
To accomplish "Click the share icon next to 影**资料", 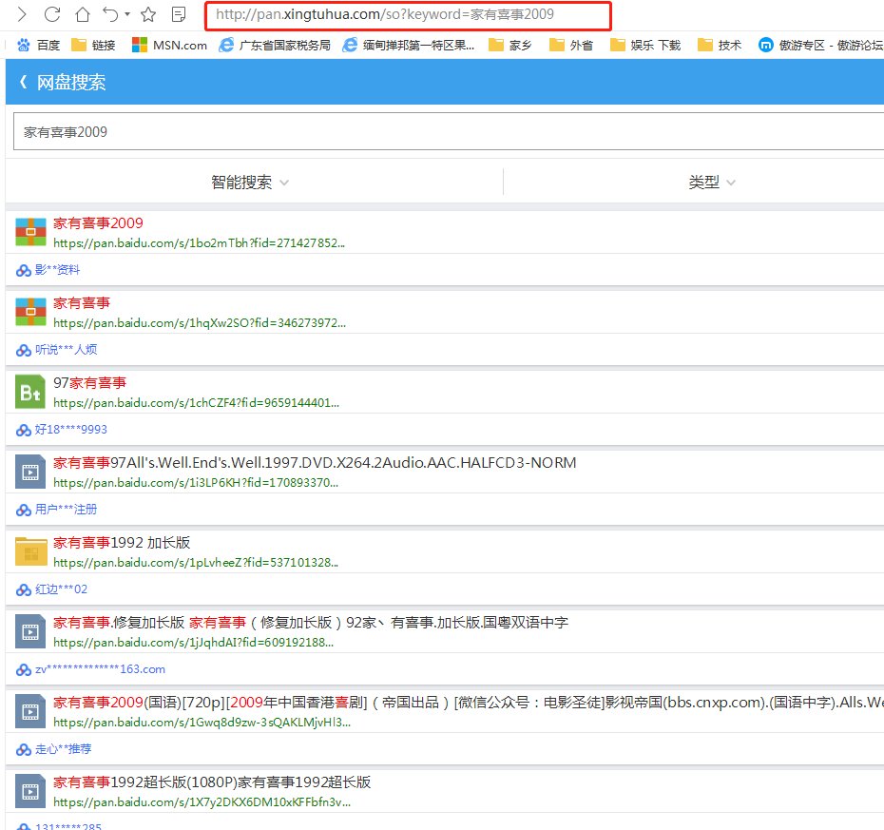I will [21, 270].
